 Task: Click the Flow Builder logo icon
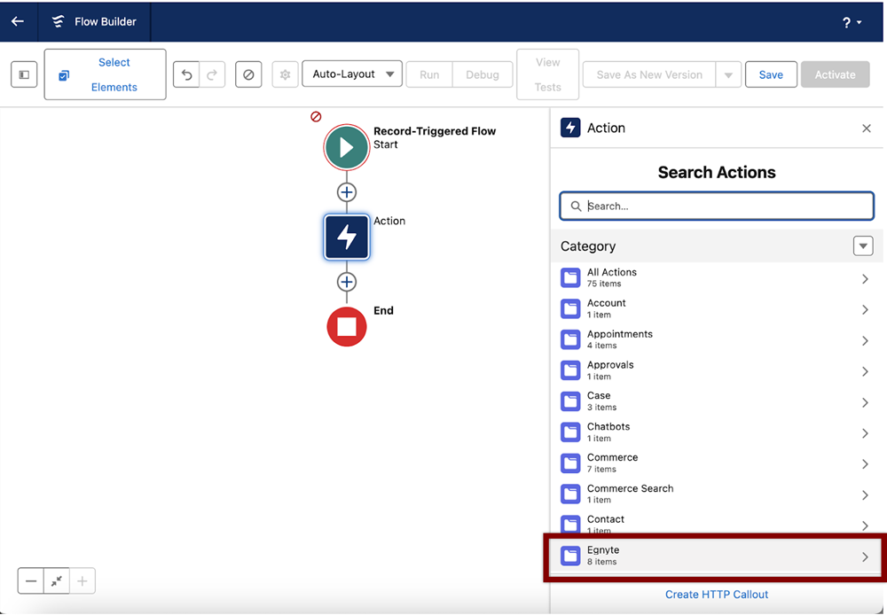tap(58, 21)
